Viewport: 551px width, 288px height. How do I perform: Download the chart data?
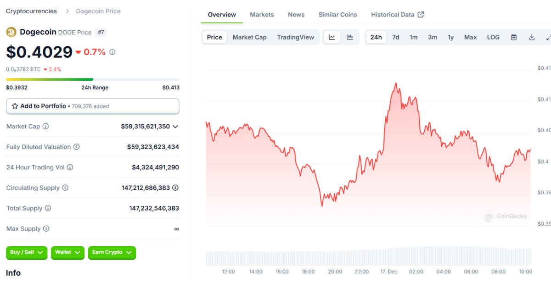click(x=532, y=37)
